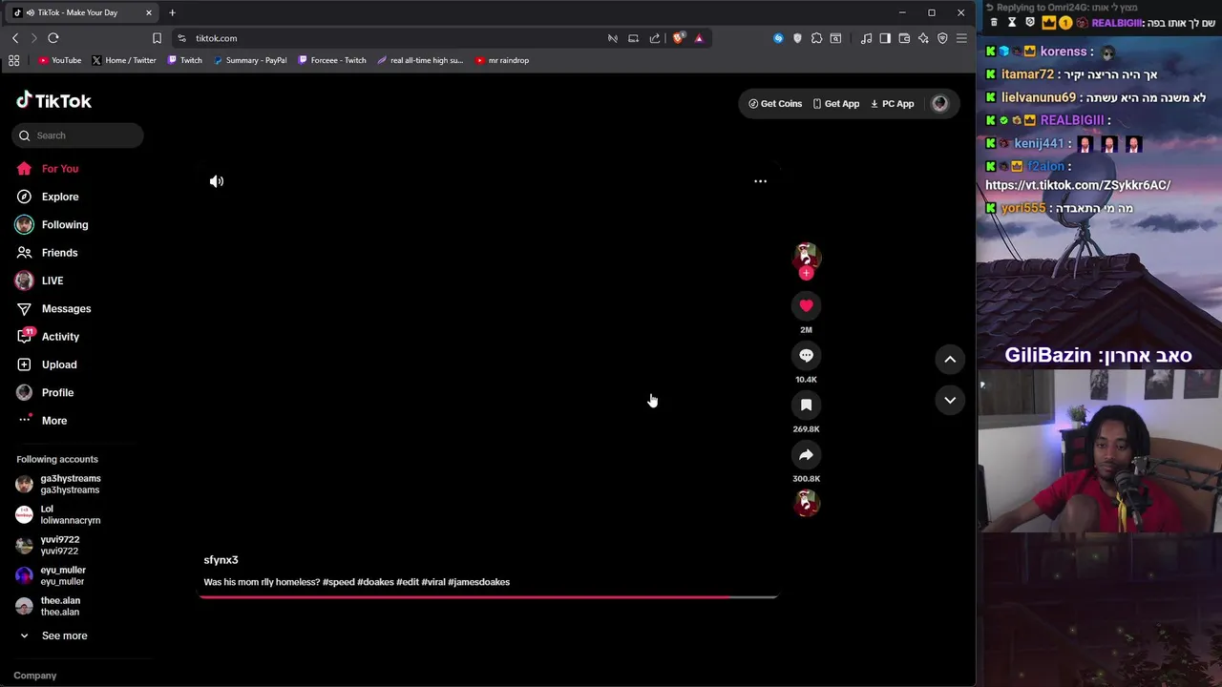Go to previous video with up chevron
The width and height of the screenshot is (1222, 687).
[950, 360]
